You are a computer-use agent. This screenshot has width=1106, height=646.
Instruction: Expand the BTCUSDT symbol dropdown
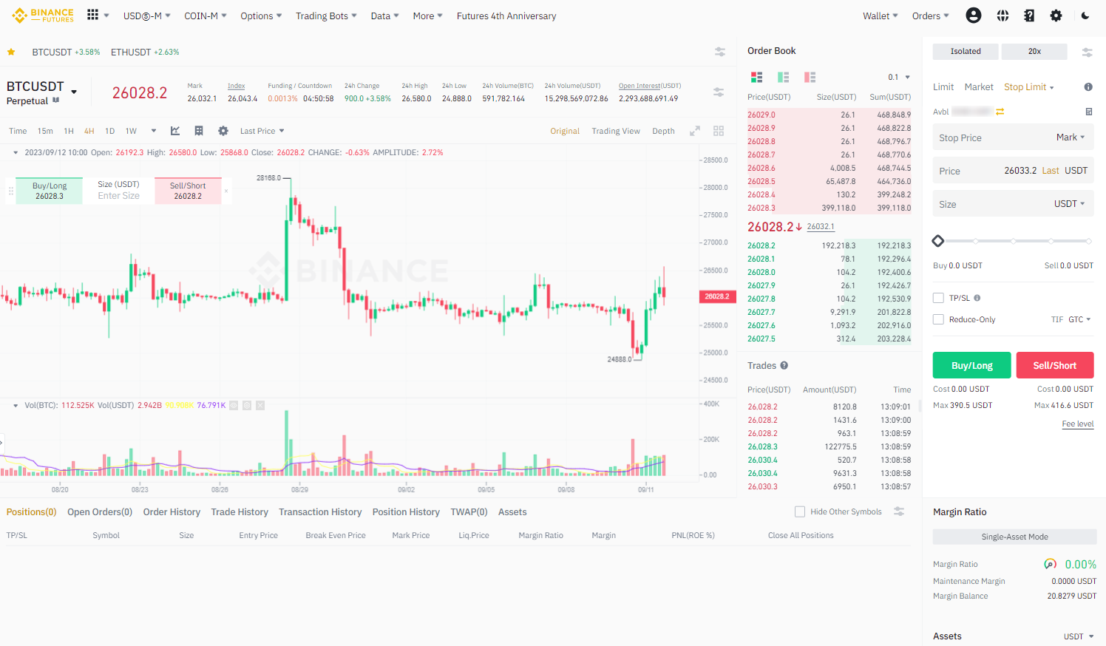[74, 92]
